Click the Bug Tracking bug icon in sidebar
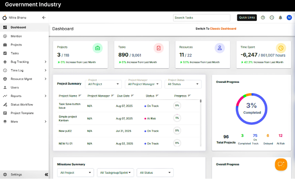The height and width of the screenshot is (179, 295). (5, 62)
